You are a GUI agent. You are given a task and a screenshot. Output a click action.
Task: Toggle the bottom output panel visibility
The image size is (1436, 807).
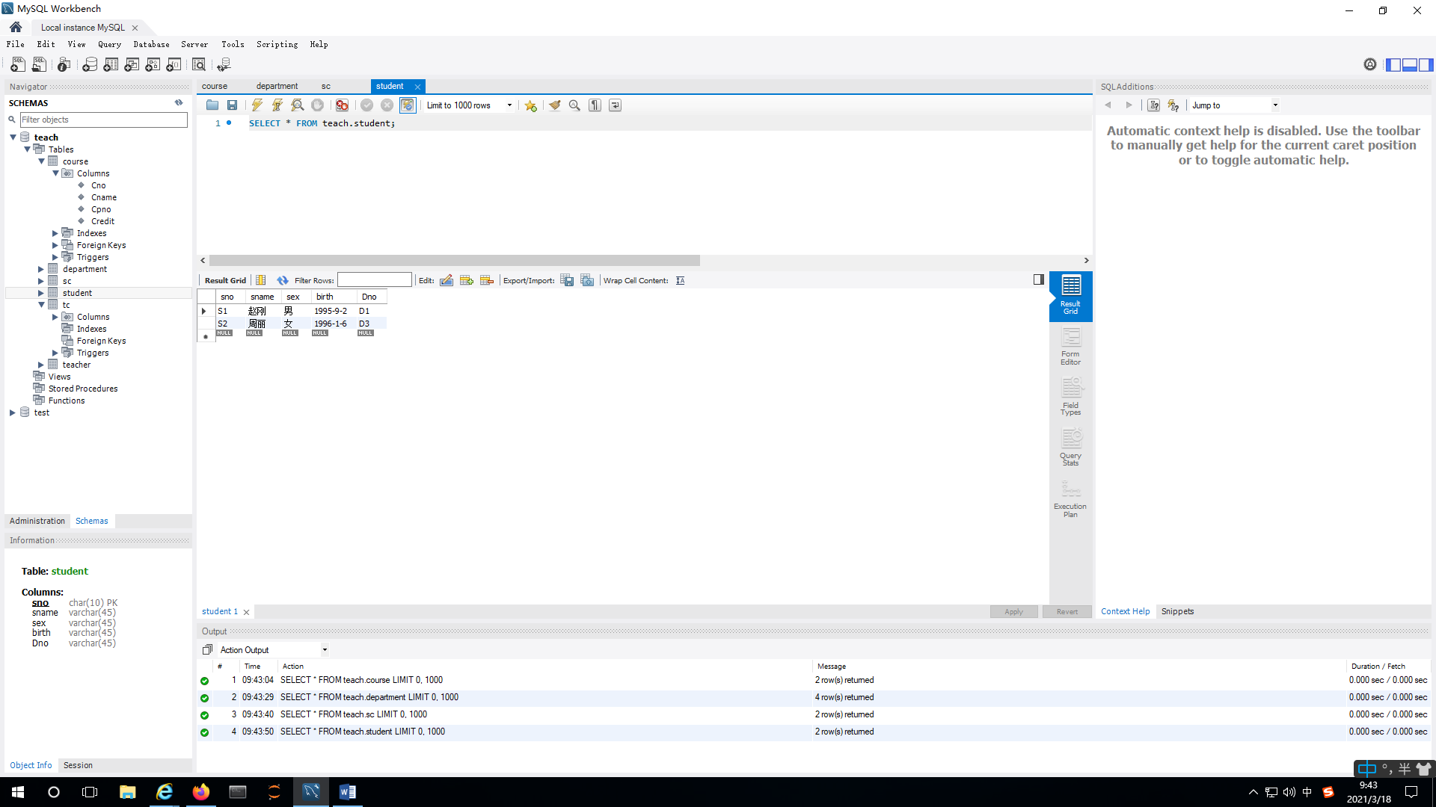point(1410,65)
